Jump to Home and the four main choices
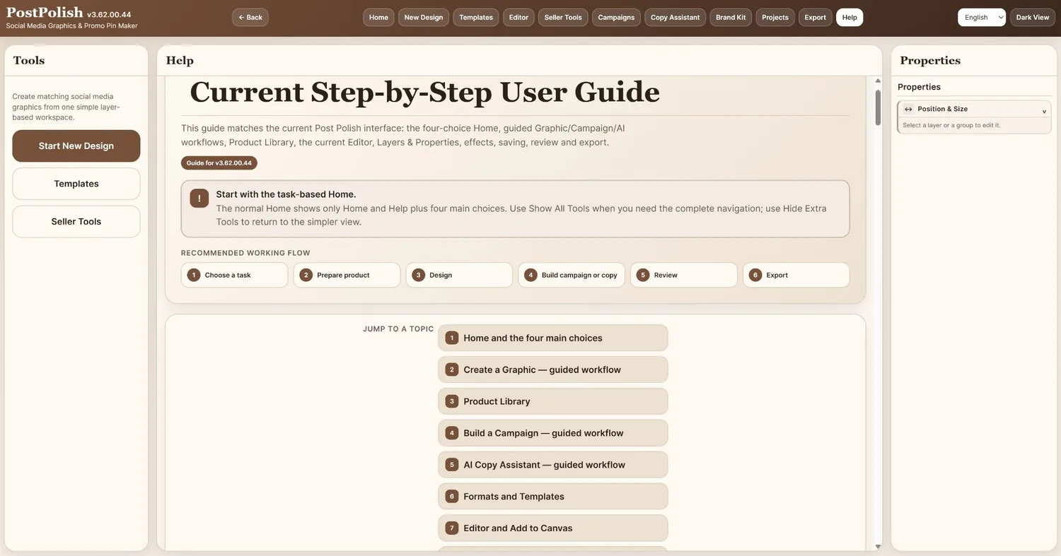Viewport: 1061px width, 556px height. point(553,338)
